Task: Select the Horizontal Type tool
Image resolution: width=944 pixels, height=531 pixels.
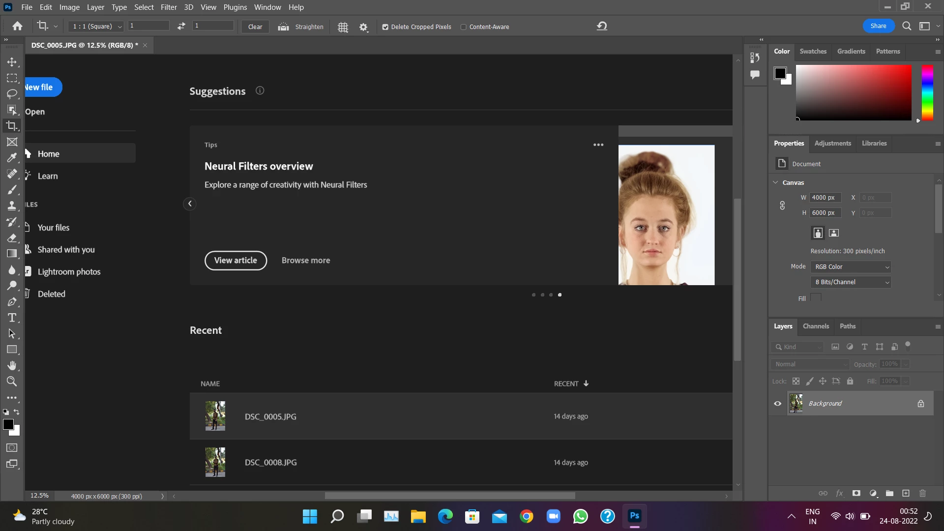Action: pos(12,318)
